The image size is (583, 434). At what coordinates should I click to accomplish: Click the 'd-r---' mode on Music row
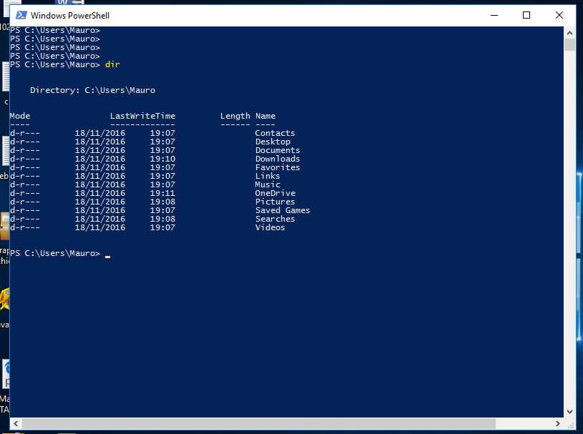(x=25, y=184)
